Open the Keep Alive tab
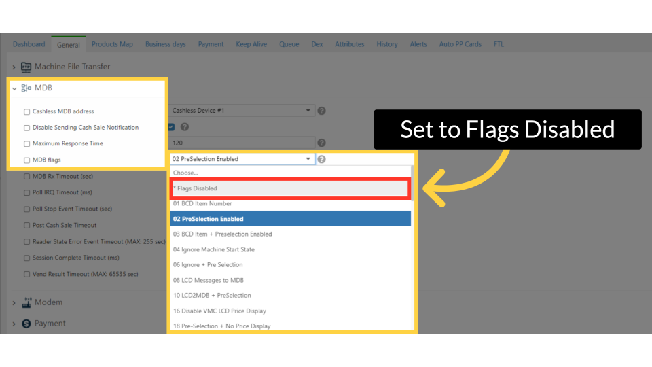 coord(251,44)
